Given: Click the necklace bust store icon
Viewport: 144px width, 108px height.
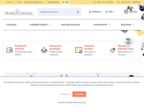Looking at the screenshot, I should (x=44, y=50).
